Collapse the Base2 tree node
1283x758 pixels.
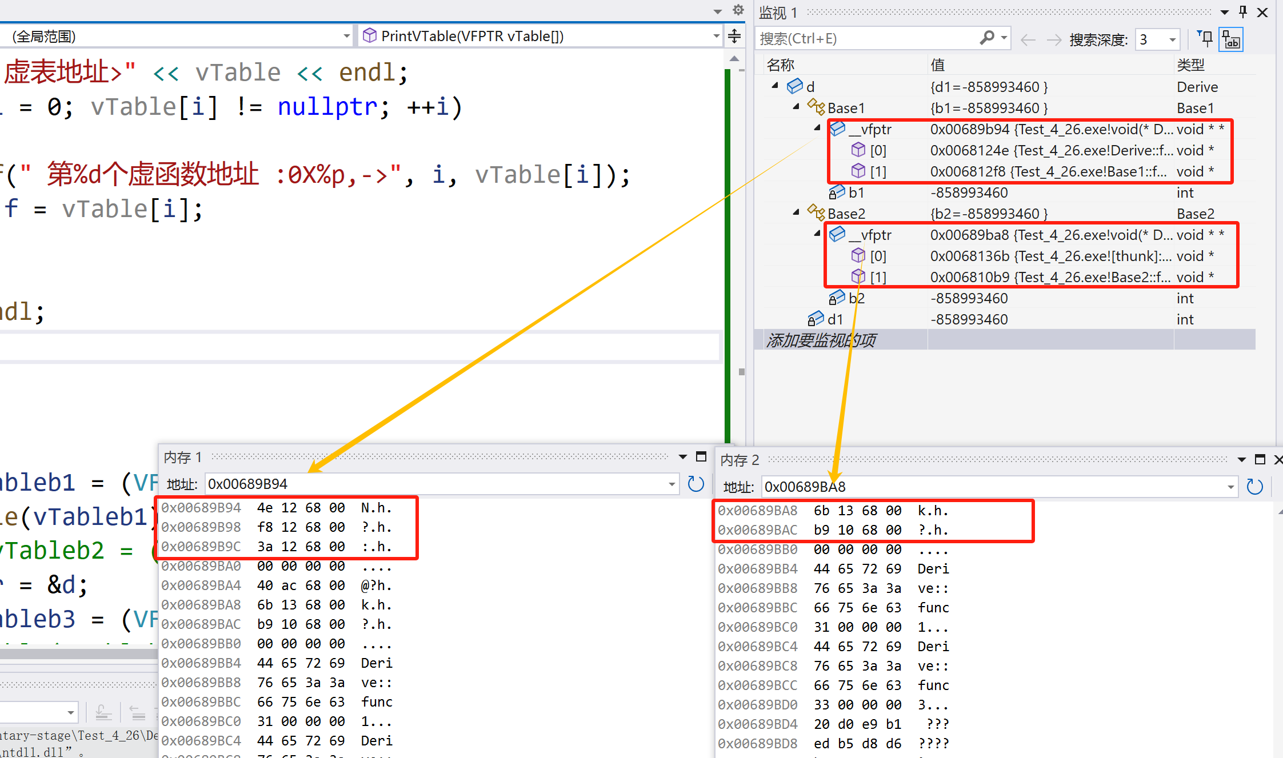(797, 212)
